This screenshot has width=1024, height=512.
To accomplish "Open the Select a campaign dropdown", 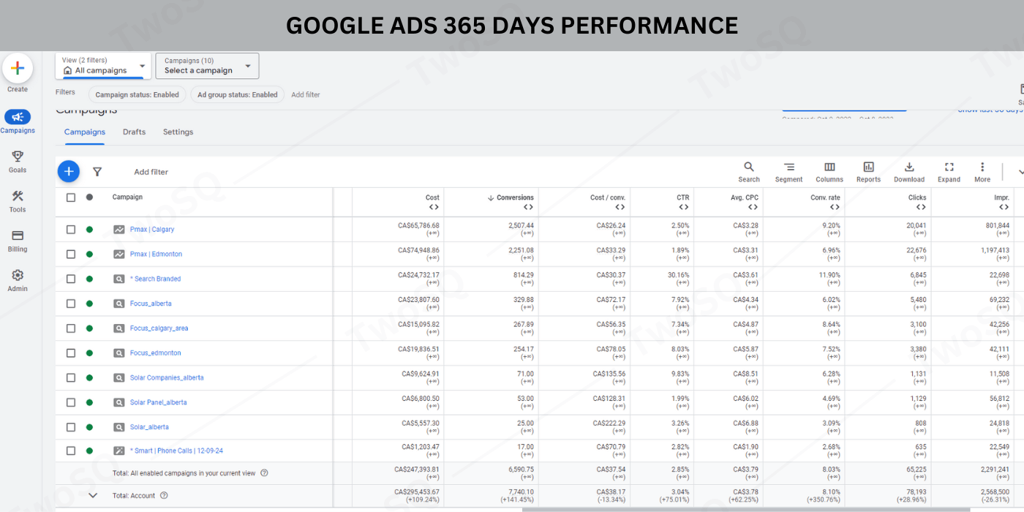I will pos(207,66).
